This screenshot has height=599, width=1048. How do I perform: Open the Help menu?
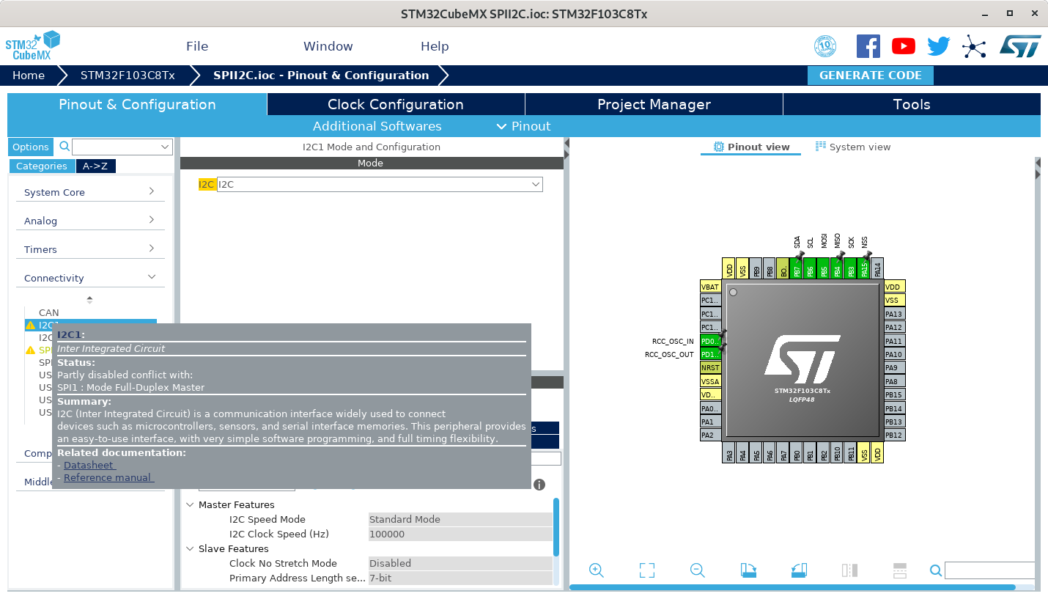(435, 46)
